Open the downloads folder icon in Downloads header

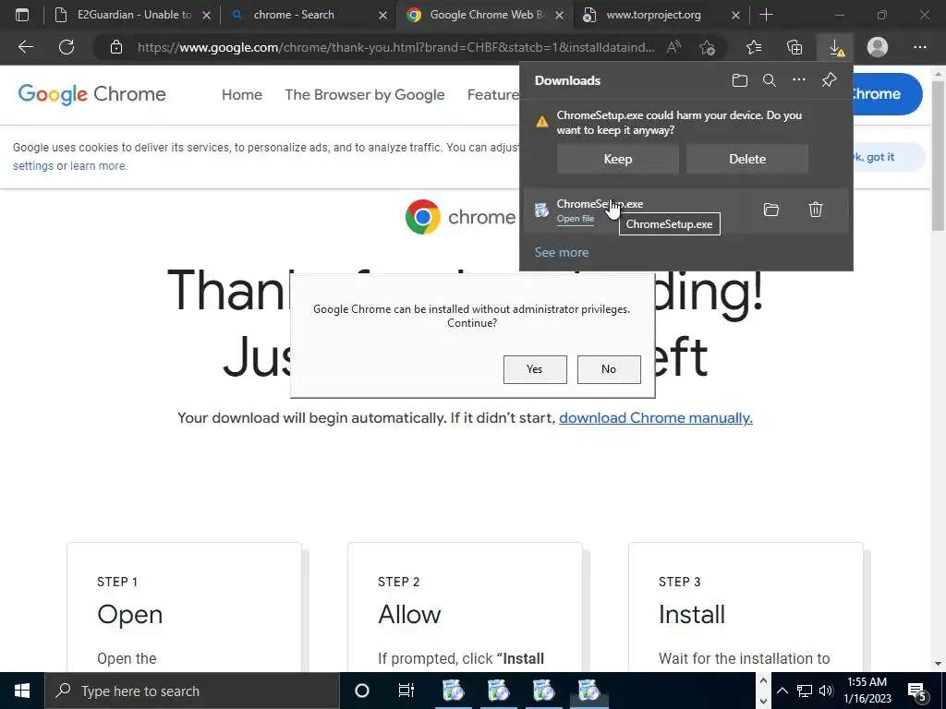[x=740, y=80]
